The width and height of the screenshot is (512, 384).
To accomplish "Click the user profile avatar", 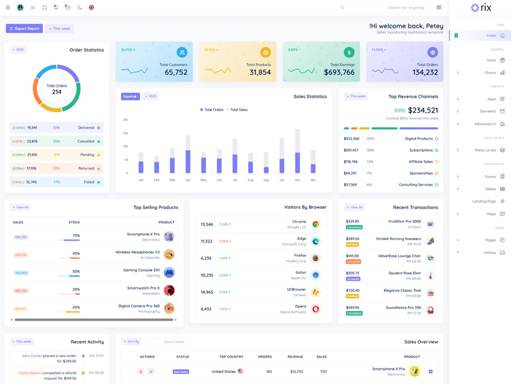I will pyautogui.click(x=20, y=8).
